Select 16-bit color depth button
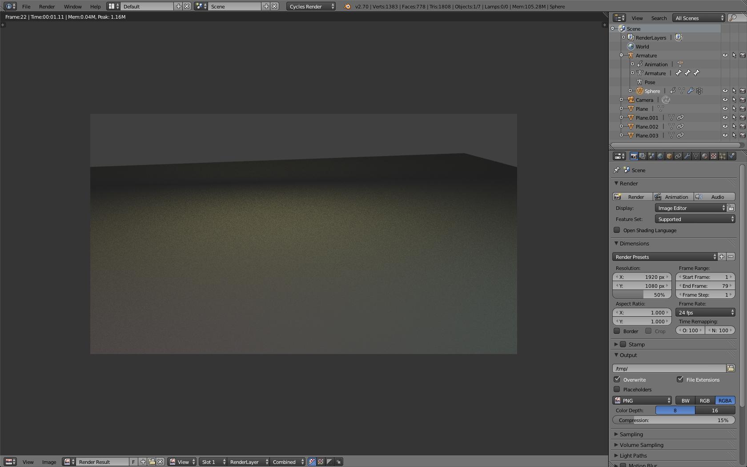Viewport: 747px width, 467px height. coord(715,410)
